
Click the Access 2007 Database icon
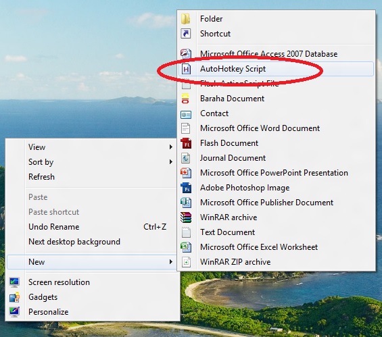coord(186,54)
